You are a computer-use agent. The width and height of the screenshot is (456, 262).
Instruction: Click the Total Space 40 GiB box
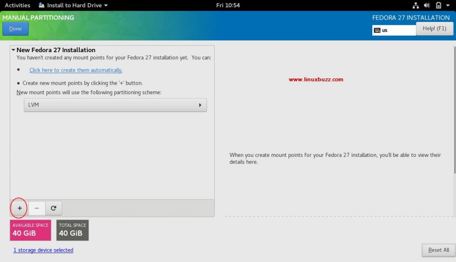tap(73, 230)
